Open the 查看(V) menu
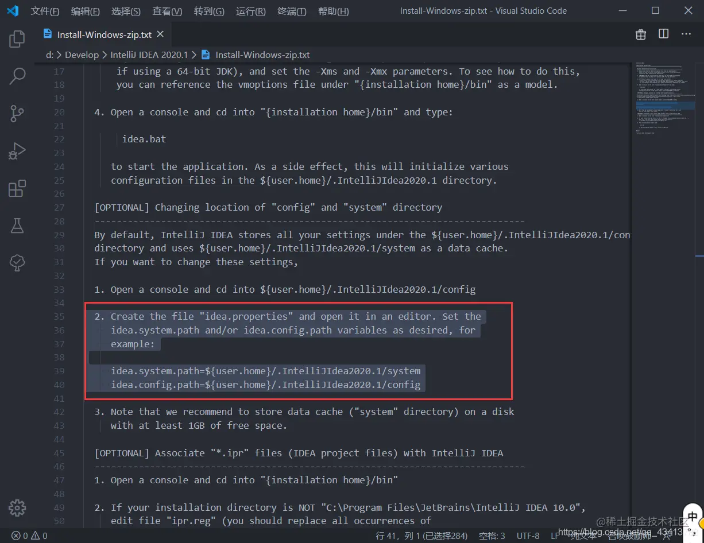 point(167,11)
